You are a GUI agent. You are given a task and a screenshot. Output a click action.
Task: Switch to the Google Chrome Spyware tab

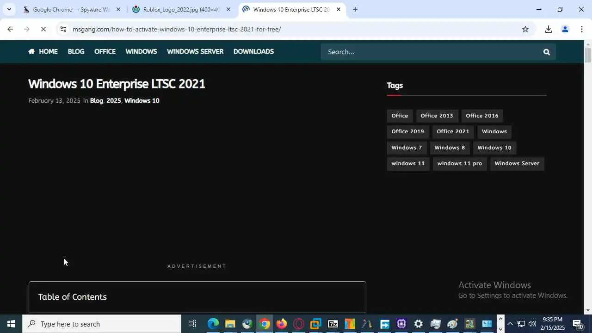point(72,9)
